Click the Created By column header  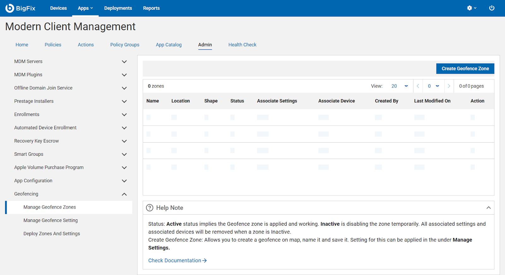coord(387,101)
